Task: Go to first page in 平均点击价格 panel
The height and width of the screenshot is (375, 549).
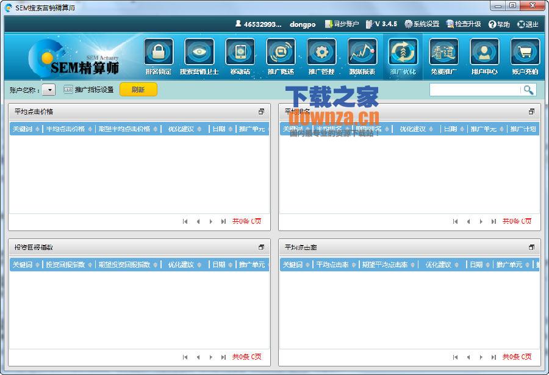Action: (185, 221)
